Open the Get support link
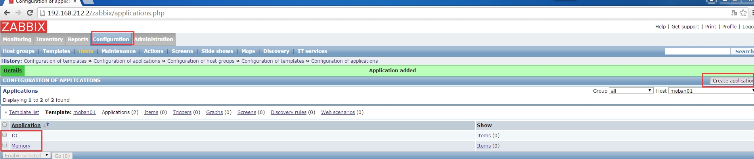 coord(685,26)
